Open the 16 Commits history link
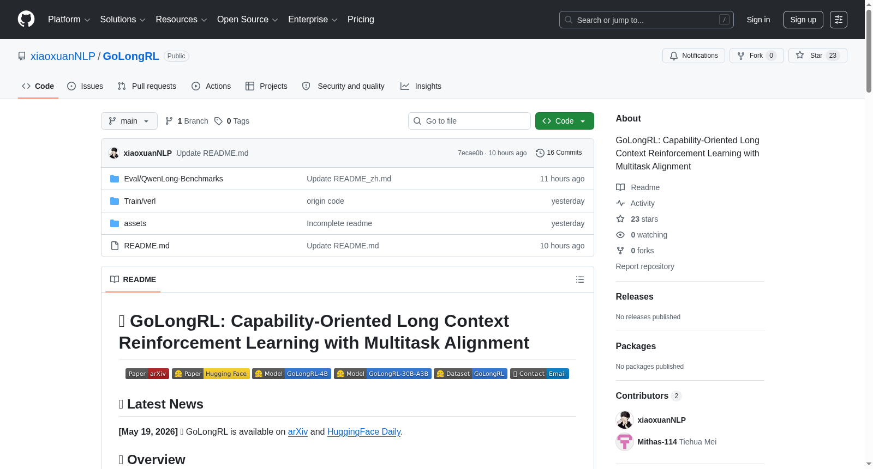This screenshot has width=873, height=469. coord(559,153)
